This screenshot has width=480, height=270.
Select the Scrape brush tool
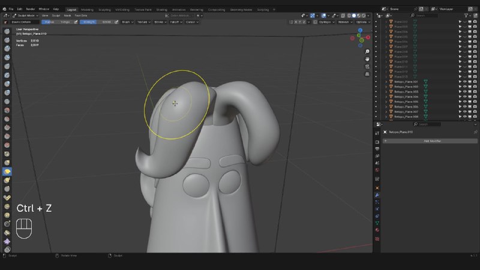pyautogui.click(x=7, y=137)
